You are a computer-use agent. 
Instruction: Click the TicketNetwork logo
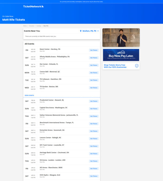pyautogui.click(x=33, y=7)
